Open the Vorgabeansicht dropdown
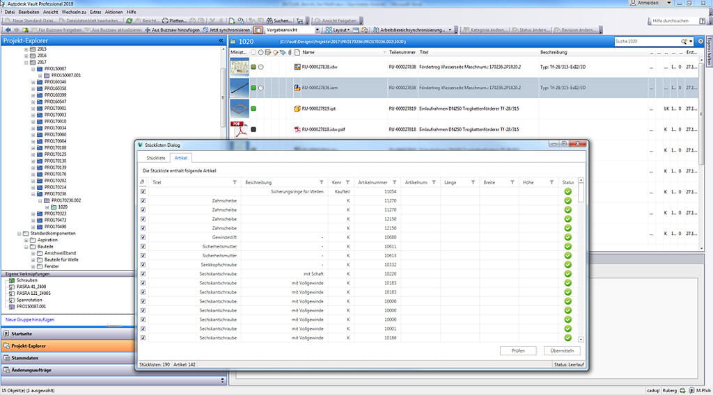 click(317, 31)
